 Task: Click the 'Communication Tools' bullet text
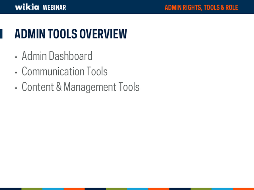tap(65, 71)
